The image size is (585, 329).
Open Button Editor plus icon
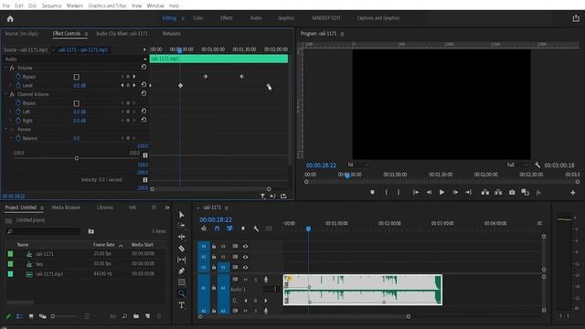tap(573, 193)
